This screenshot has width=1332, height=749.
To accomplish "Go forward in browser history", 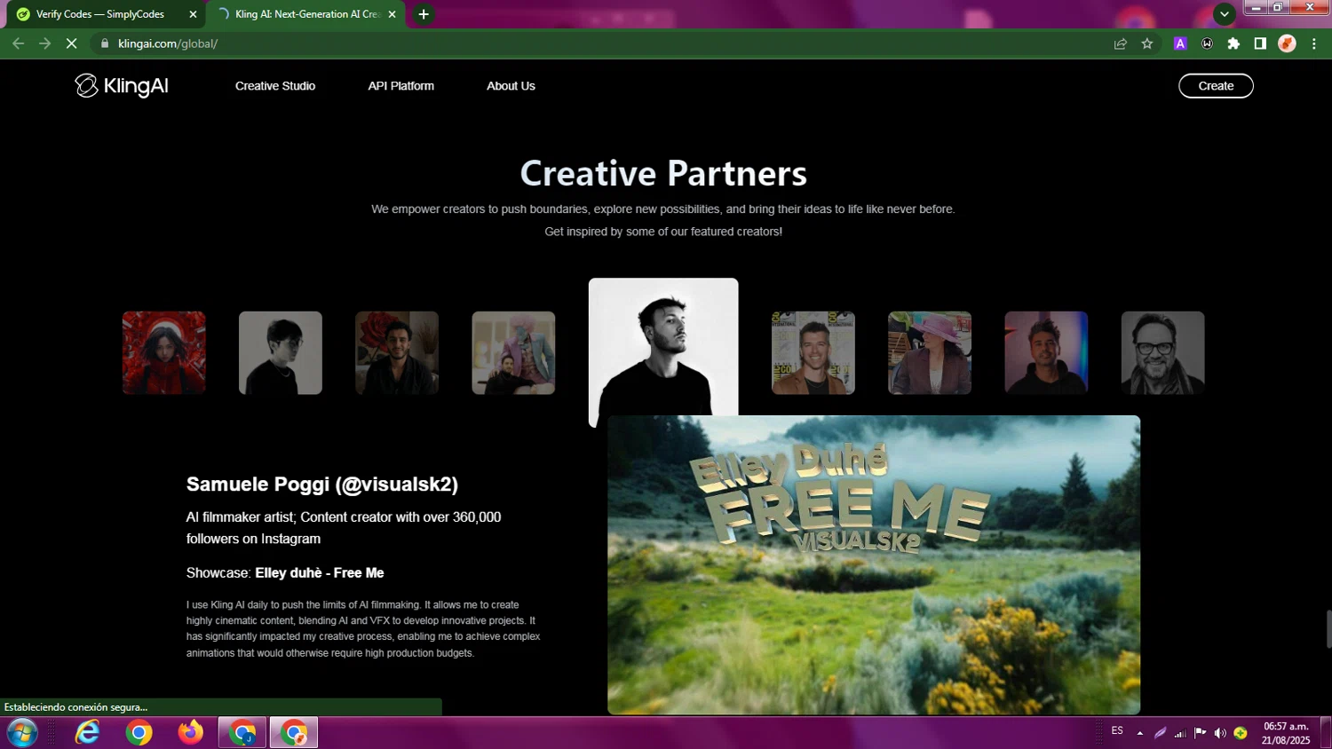I will [x=44, y=43].
